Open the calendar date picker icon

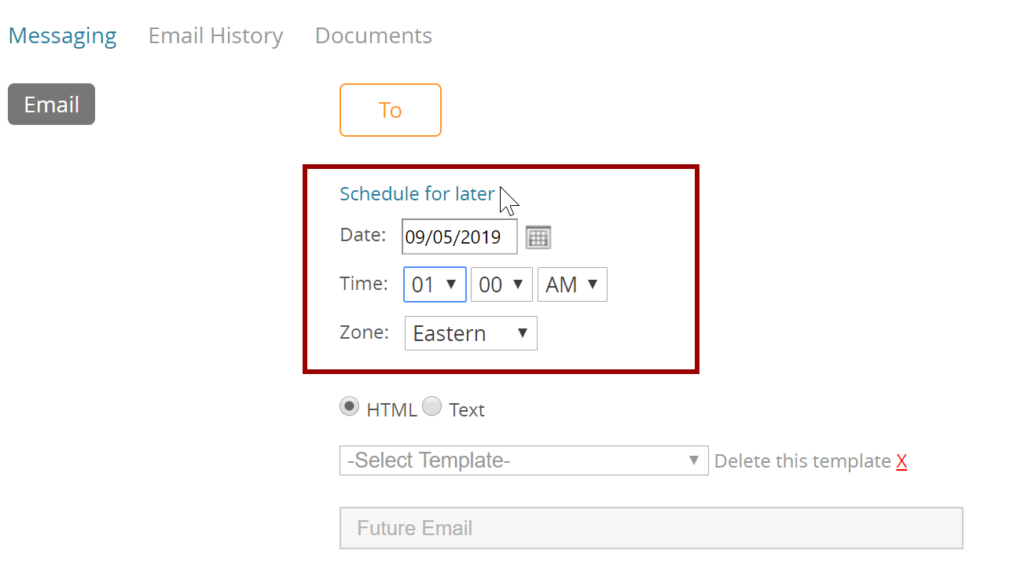tap(538, 237)
